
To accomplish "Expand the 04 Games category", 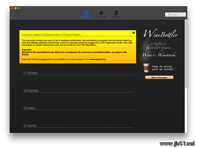I will [78, 126].
